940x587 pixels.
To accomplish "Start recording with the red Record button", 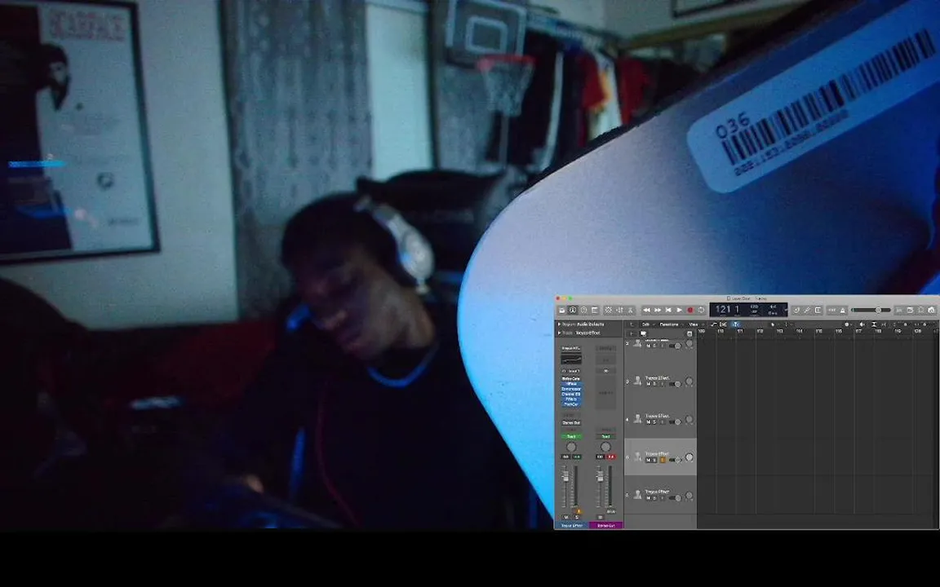I will 690,311.
